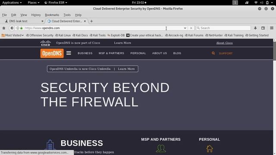The image size is (276, 155).
Task: Click the Firefox home button
Action: (x=4, y=28)
